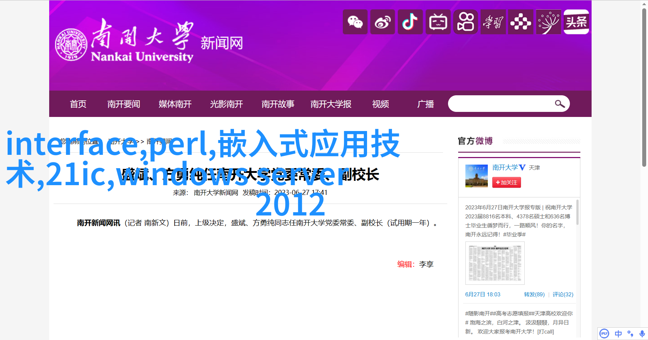Screen dimensions: 648x340
Task: Open the 广播 menu item
Action: 426,104
